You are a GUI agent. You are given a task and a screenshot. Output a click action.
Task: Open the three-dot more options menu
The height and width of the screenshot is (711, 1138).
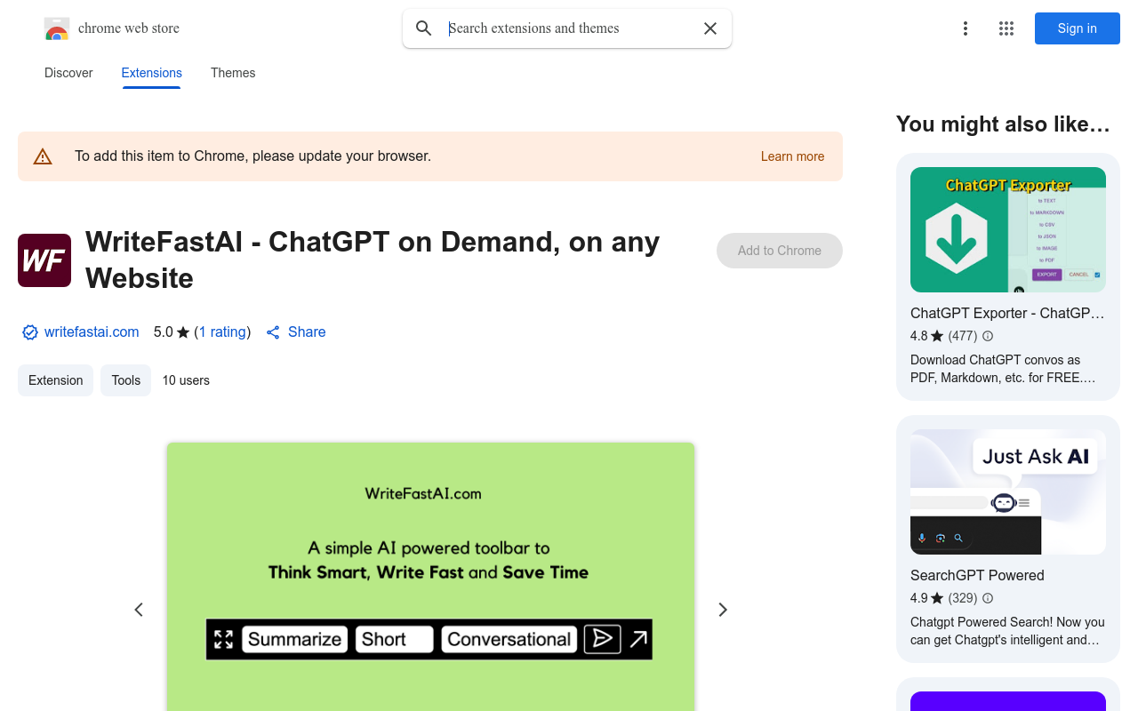(x=966, y=28)
